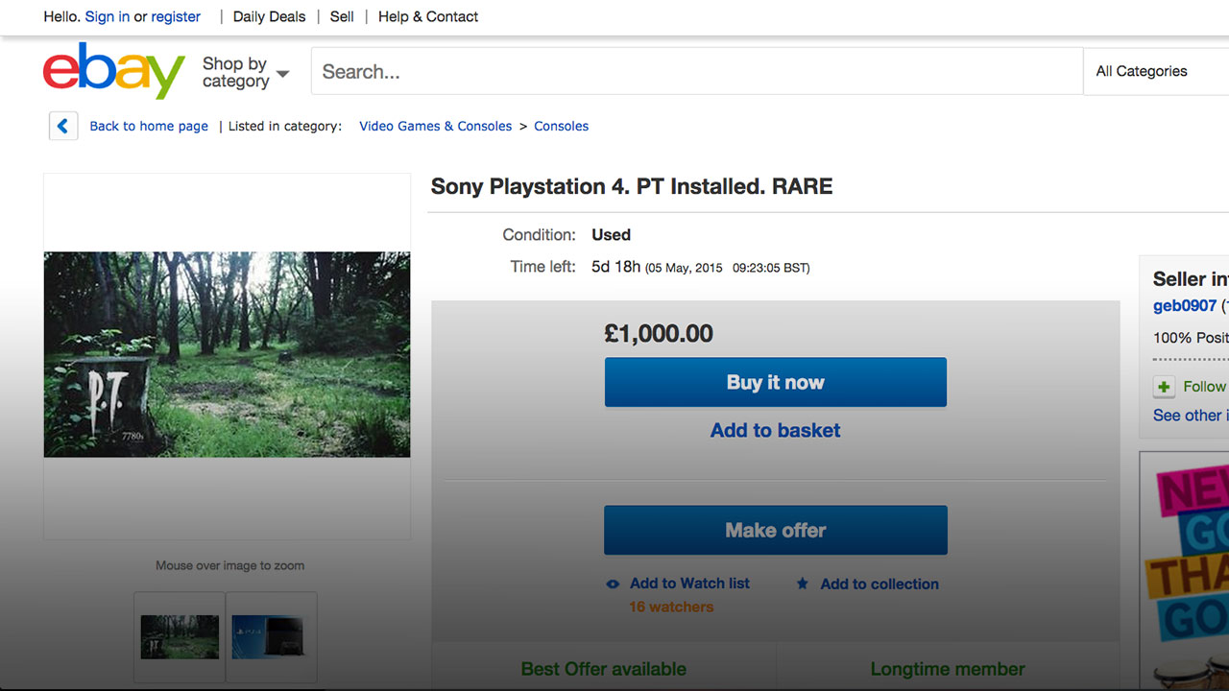Click the back arrow icon
1229x691 pixels.
pyautogui.click(x=63, y=126)
